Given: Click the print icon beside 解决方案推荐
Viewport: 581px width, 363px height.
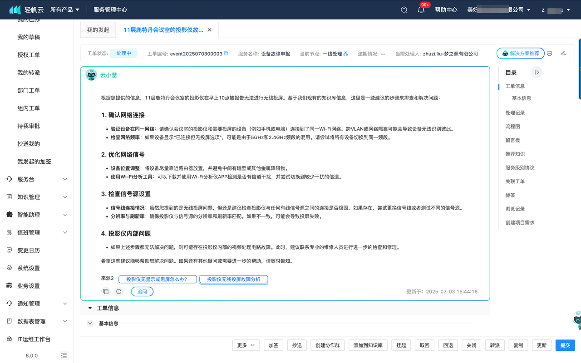Looking at the screenshot, I should point(549,54).
